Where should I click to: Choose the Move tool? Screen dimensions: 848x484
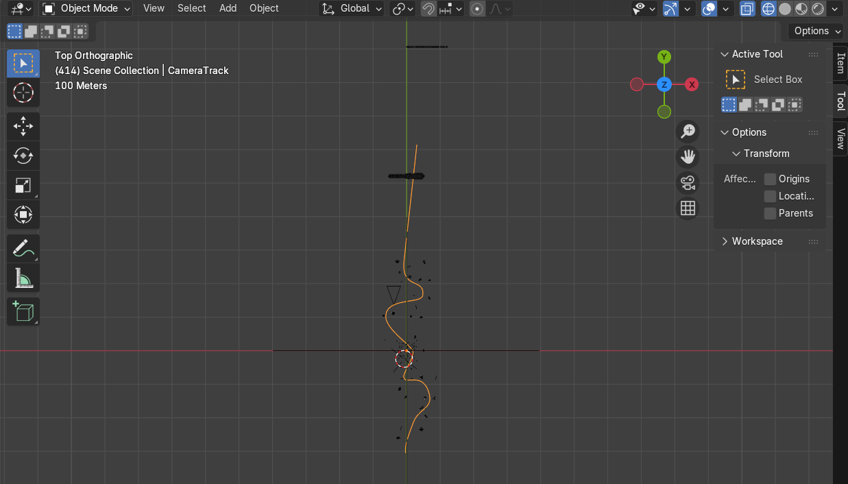click(23, 127)
